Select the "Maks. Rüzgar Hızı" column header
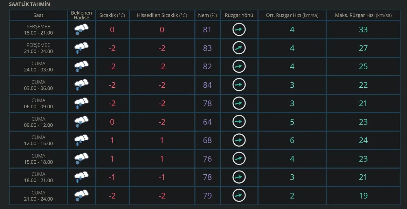Viewport: 407px width, 209px height. coord(363,15)
